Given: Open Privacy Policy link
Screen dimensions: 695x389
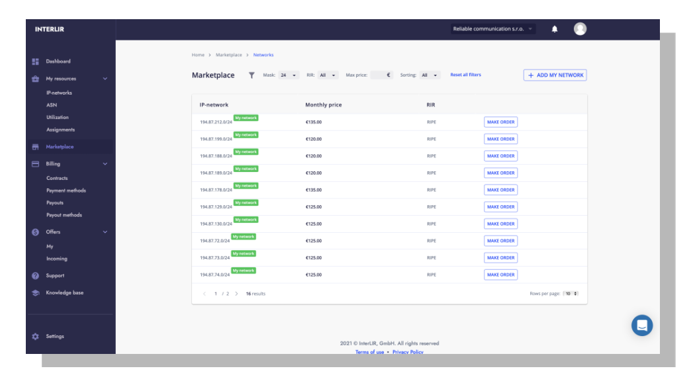Looking at the screenshot, I should coord(408,352).
